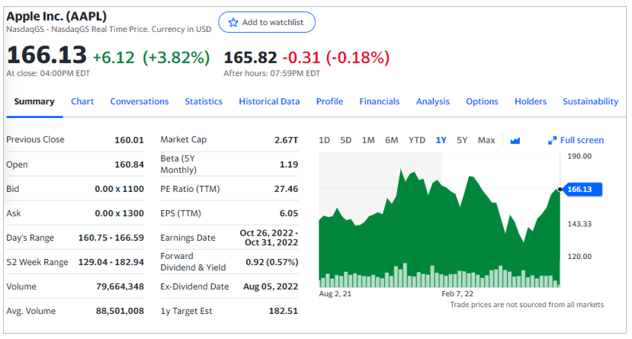Click the EPS value 6.05
The height and width of the screenshot is (339, 632).
click(x=289, y=213)
